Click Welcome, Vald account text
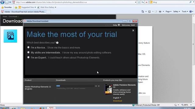Screen dimensions: 195x109 128,25
